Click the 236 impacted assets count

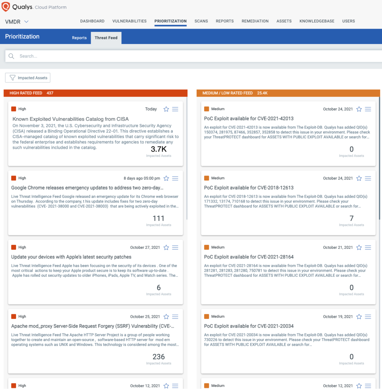(x=159, y=357)
